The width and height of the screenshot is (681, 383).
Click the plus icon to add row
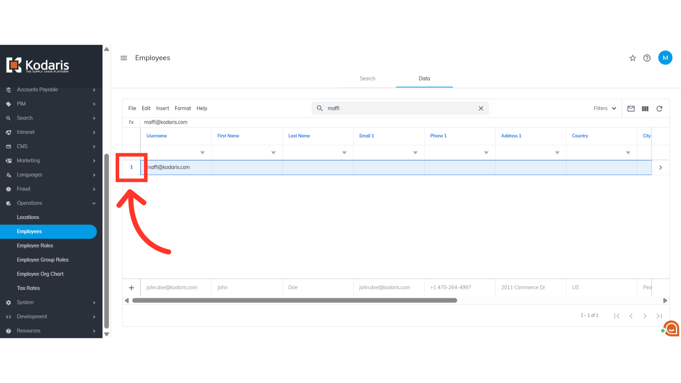(131, 288)
